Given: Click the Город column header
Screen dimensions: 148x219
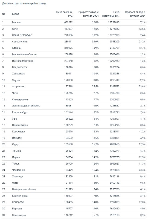Looking at the screenshot, I should click(x=16, y=14).
